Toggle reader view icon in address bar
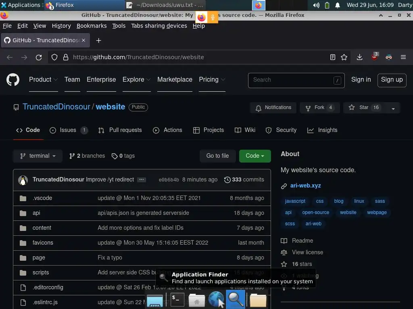This screenshot has height=309, width=413. pos(333,57)
